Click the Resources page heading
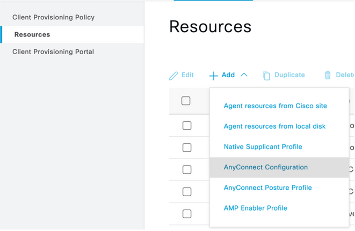355x231 pixels. [211, 27]
